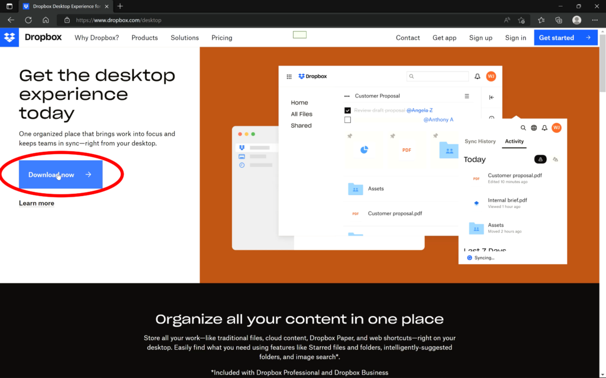
Task: Go to the Pricing page
Action: coord(222,38)
